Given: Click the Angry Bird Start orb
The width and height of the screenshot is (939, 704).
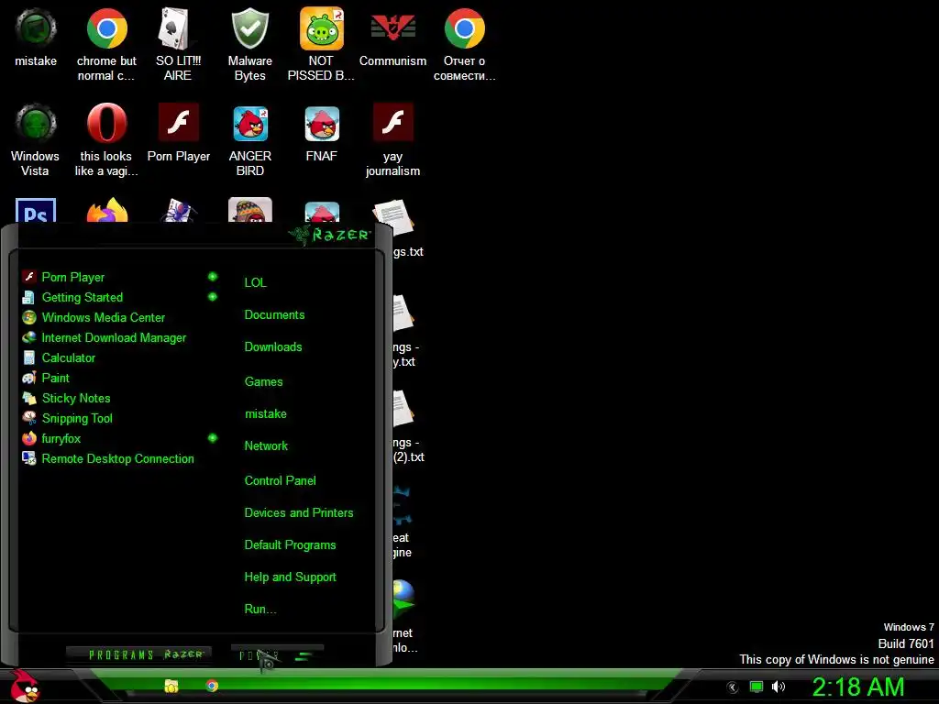Looking at the screenshot, I should point(25,687).
